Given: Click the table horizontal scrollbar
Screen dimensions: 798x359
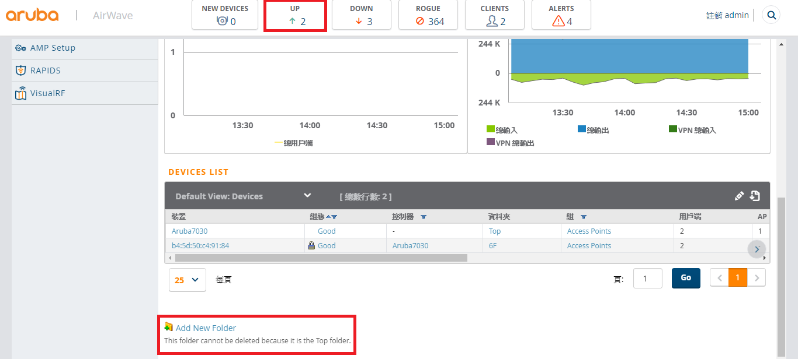Looking at the screenshot, I should 321,257.
